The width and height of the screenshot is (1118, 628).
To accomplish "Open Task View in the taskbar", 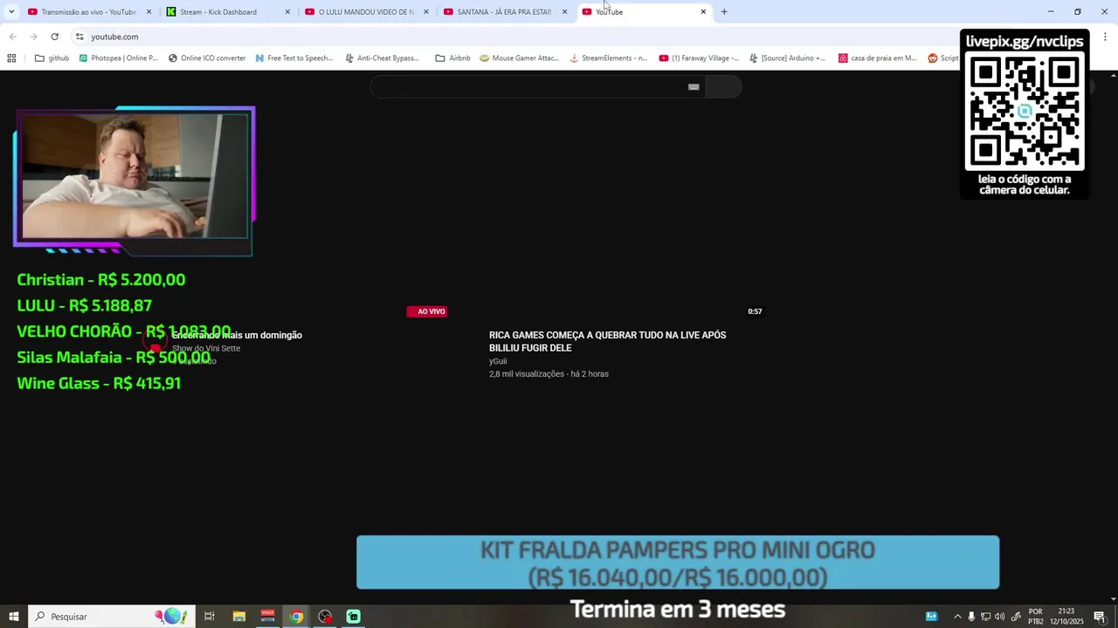I will pyautogui.click(x=210, y=617).
